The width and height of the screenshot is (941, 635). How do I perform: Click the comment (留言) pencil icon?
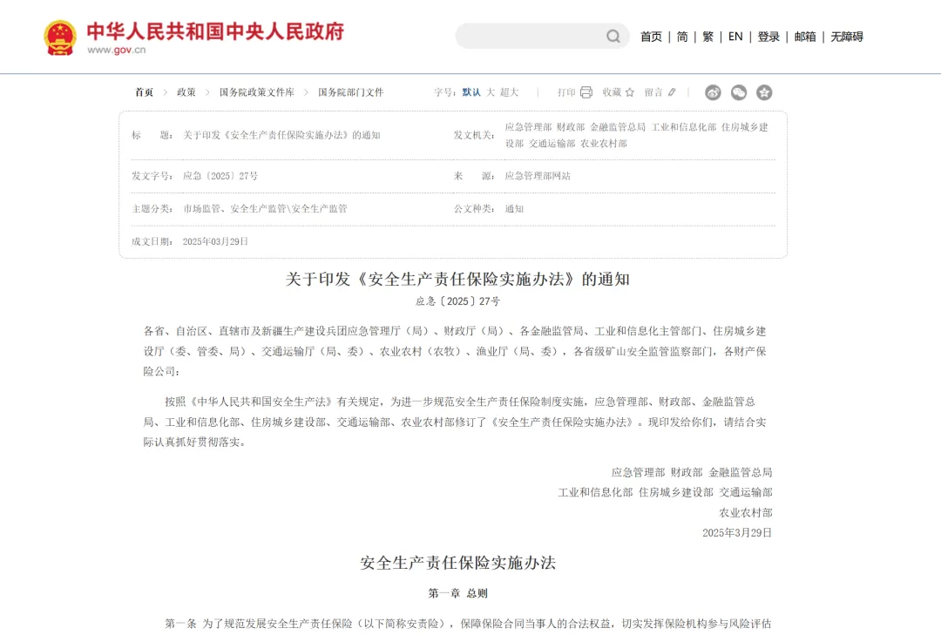[672, 92]
